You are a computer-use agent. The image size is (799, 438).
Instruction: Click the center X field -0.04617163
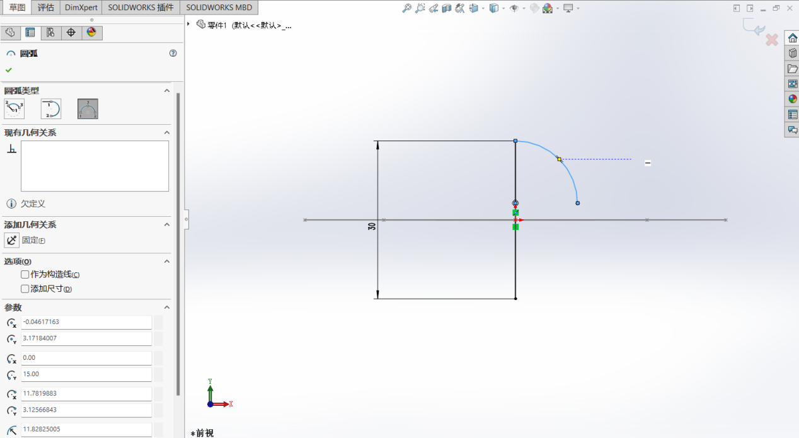coord(86,322)
